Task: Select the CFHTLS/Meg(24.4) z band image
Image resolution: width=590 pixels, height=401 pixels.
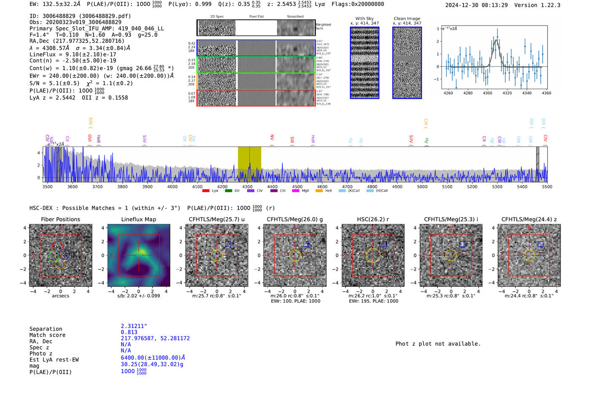Action: [x=529, y=255]
